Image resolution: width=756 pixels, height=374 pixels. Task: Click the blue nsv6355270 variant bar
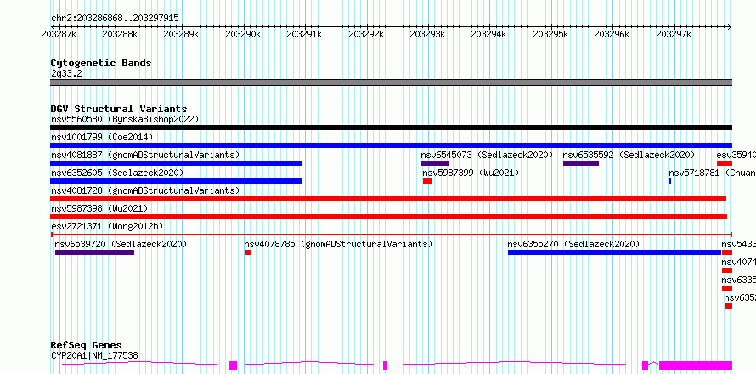tap(614, 252)
